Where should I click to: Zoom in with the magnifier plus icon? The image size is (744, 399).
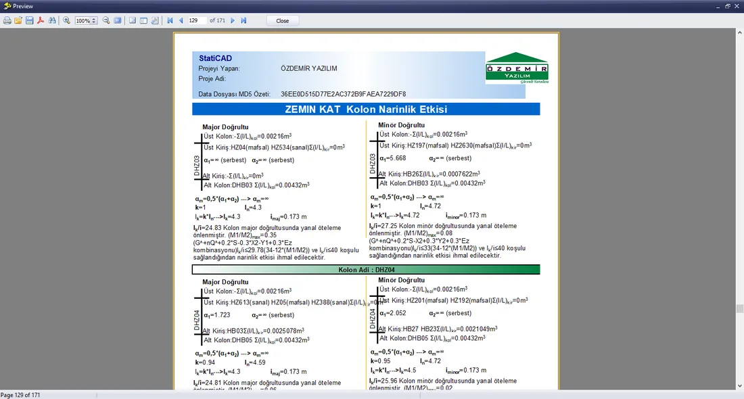pos(66,20)
